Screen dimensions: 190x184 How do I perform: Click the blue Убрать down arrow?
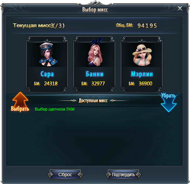169,102
